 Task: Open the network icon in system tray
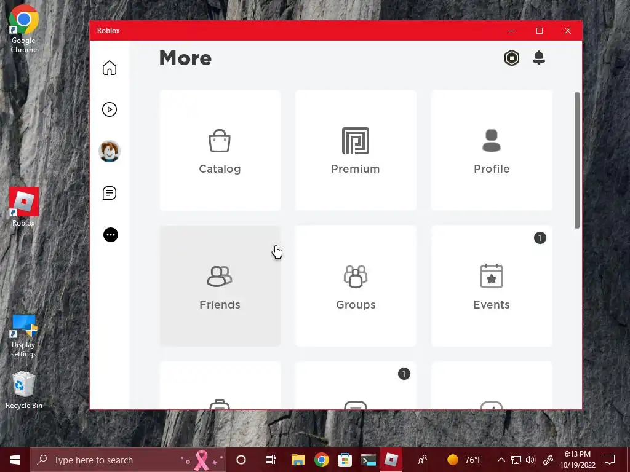pyautogui.click(x=516, y=460)
